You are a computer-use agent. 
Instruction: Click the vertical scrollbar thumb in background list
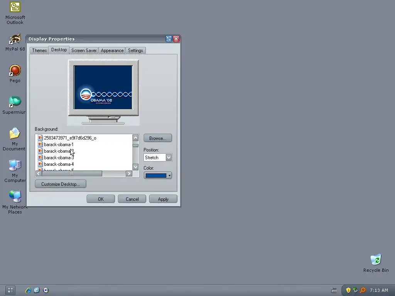(x=135, y=145)
